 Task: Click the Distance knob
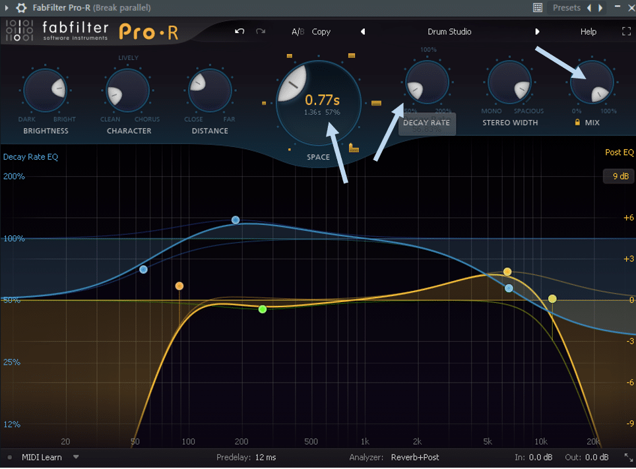(x=210, y=90)
